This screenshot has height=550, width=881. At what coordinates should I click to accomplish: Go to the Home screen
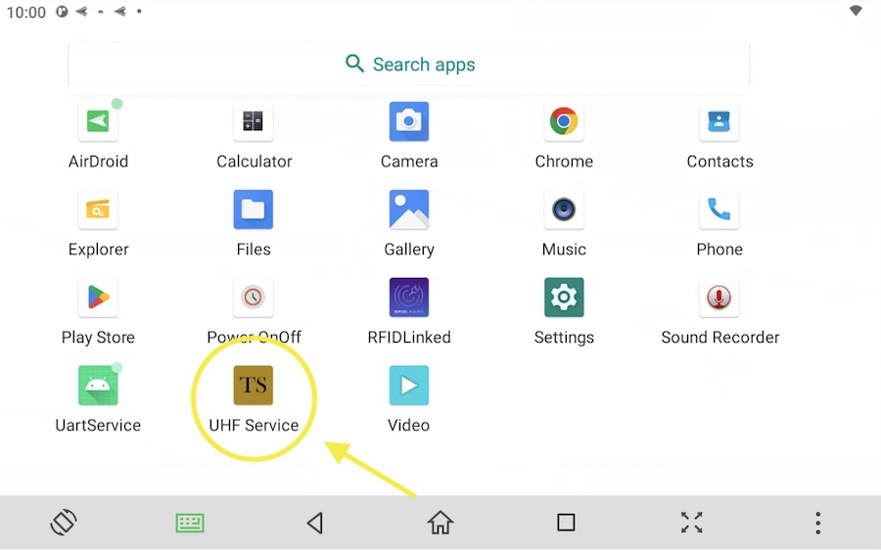tap(440, 523)
